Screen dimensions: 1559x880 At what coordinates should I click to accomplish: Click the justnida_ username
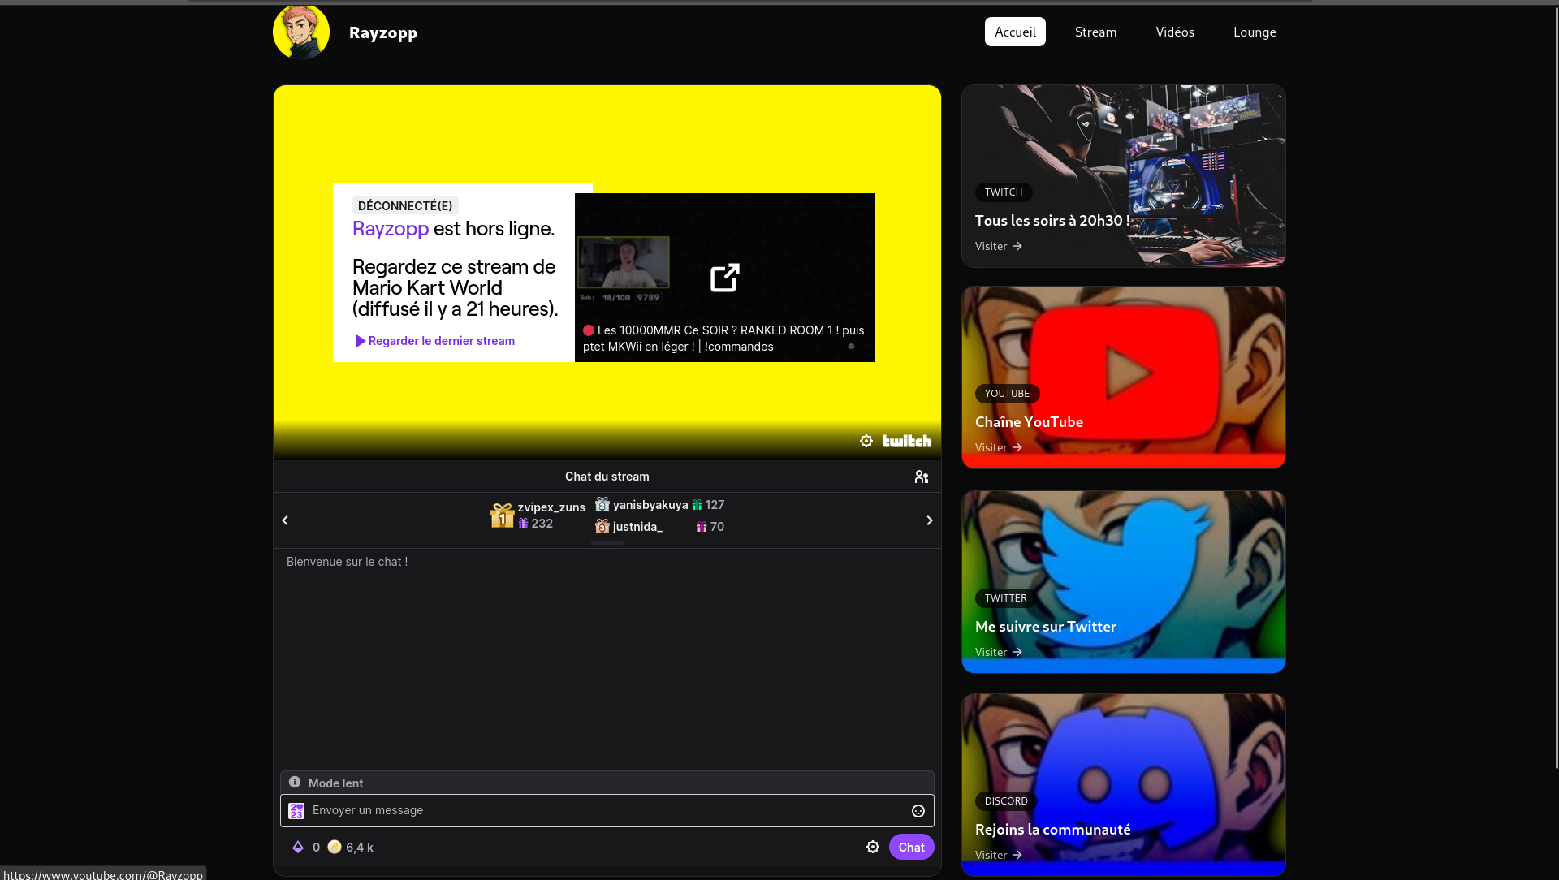tap(637, 527)
